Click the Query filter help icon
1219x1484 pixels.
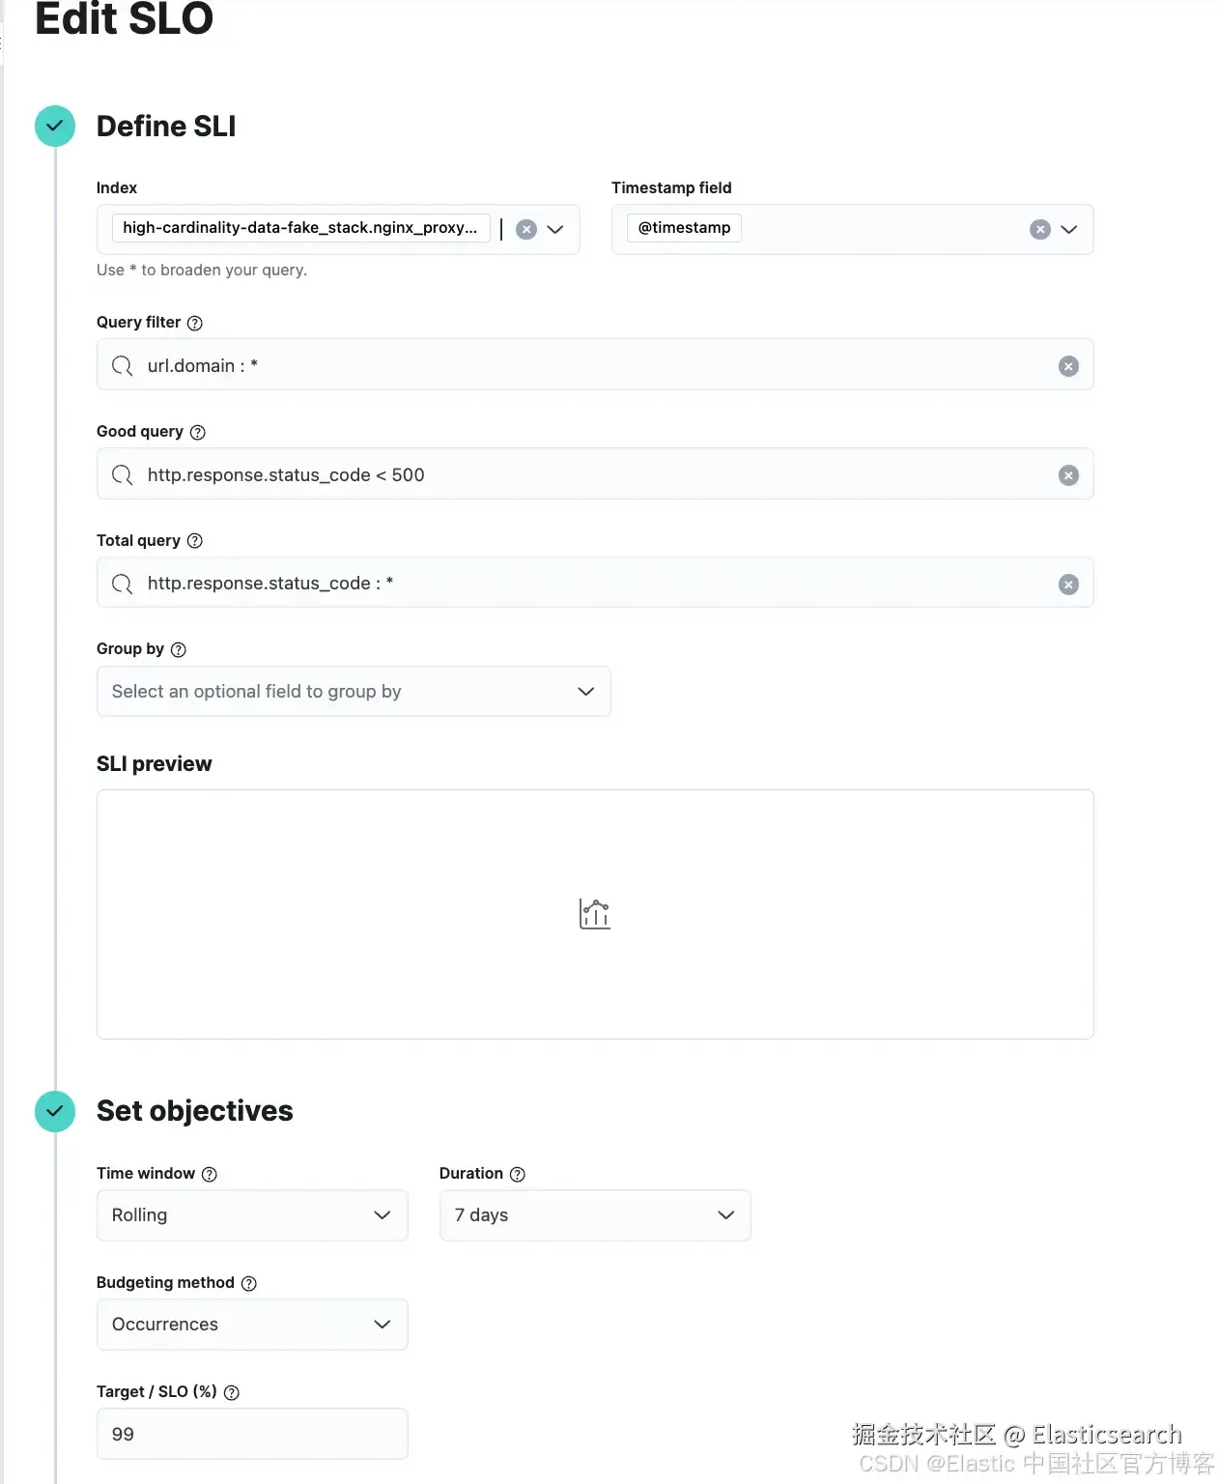pyautogui.click(x=195, y=323)
